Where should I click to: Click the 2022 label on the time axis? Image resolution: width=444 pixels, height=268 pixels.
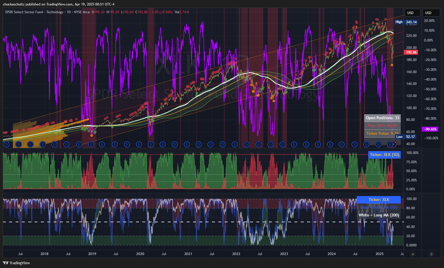(x=236, y=254)
